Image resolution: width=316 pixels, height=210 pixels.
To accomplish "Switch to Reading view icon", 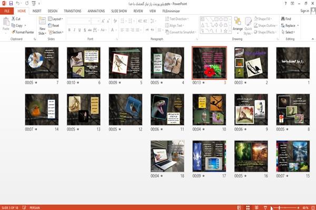I will [x=256, y=207].
